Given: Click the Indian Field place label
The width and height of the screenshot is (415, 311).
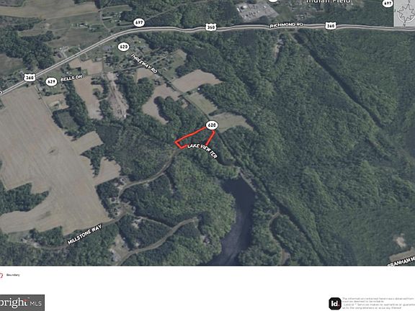Looking at the screenshot, I should tap(329, 1).
